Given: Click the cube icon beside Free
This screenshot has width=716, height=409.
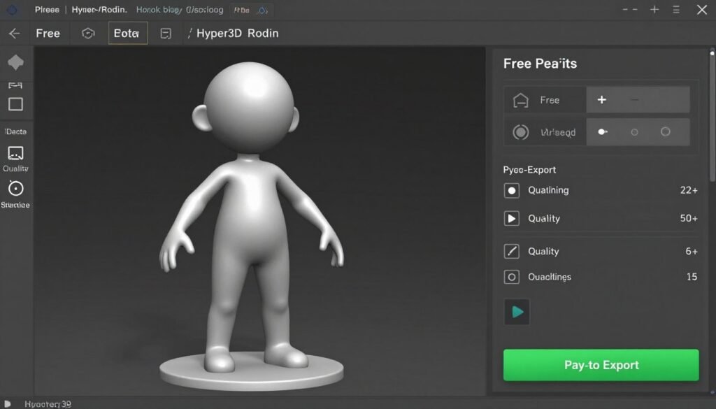Looking at the screenshot, I should [88, 34].
